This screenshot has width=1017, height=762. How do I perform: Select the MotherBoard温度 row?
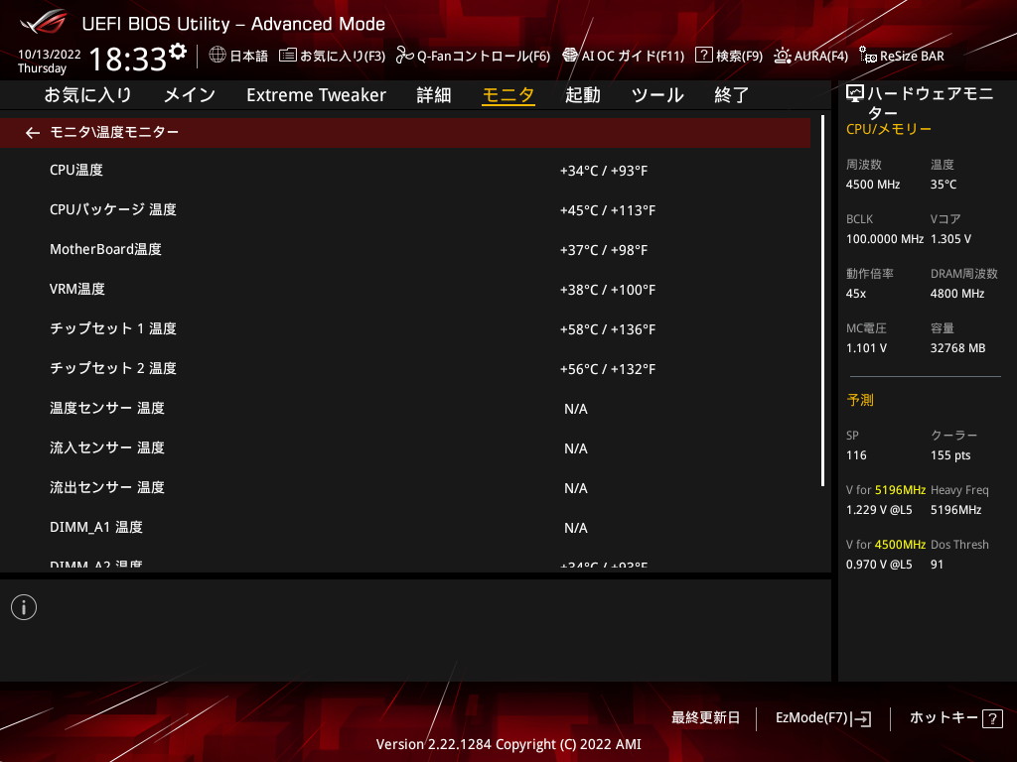(405, 249)
